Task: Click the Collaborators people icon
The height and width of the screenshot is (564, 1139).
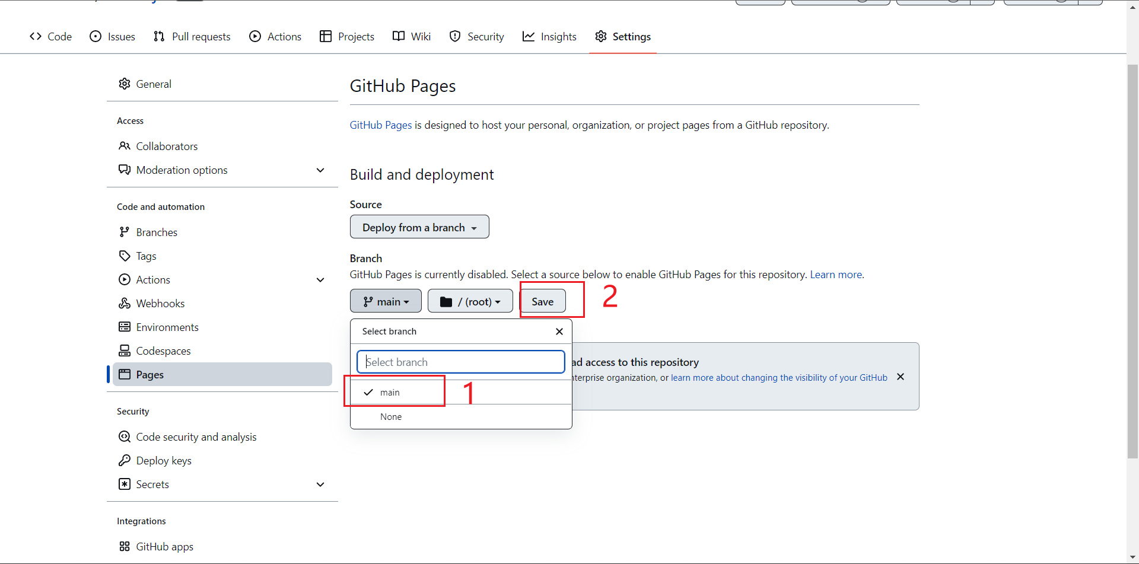Action: (125, 146)
